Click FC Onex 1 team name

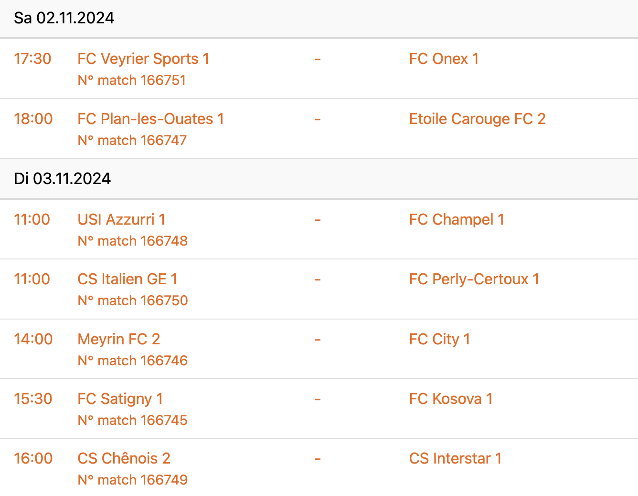coord(444,59)
